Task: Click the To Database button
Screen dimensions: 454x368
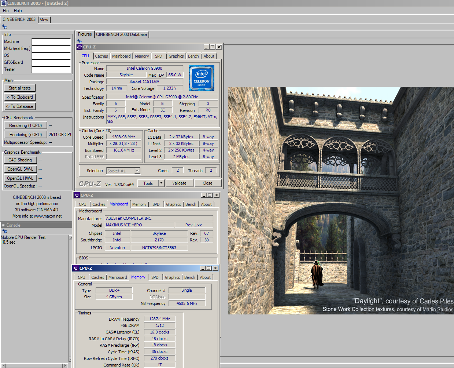Action: 20,106
